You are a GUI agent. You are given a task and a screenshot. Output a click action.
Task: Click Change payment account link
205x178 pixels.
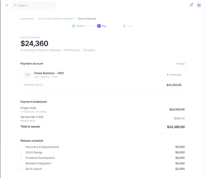(x=180, y=64)
